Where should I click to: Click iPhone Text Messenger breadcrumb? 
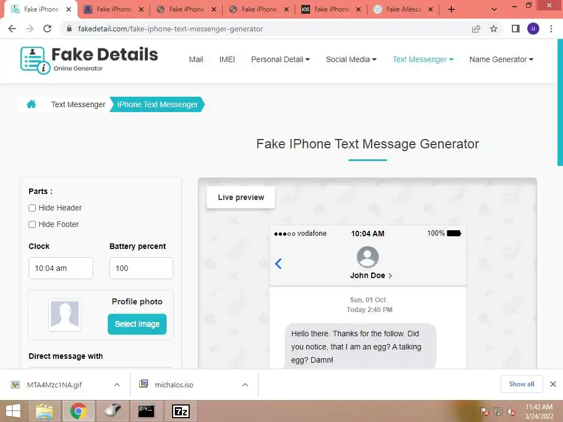(x=157, y=104)
